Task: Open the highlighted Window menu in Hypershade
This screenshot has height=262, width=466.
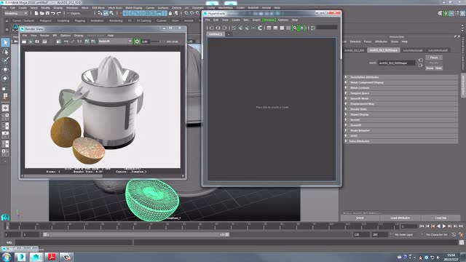Action: [269, 20]
